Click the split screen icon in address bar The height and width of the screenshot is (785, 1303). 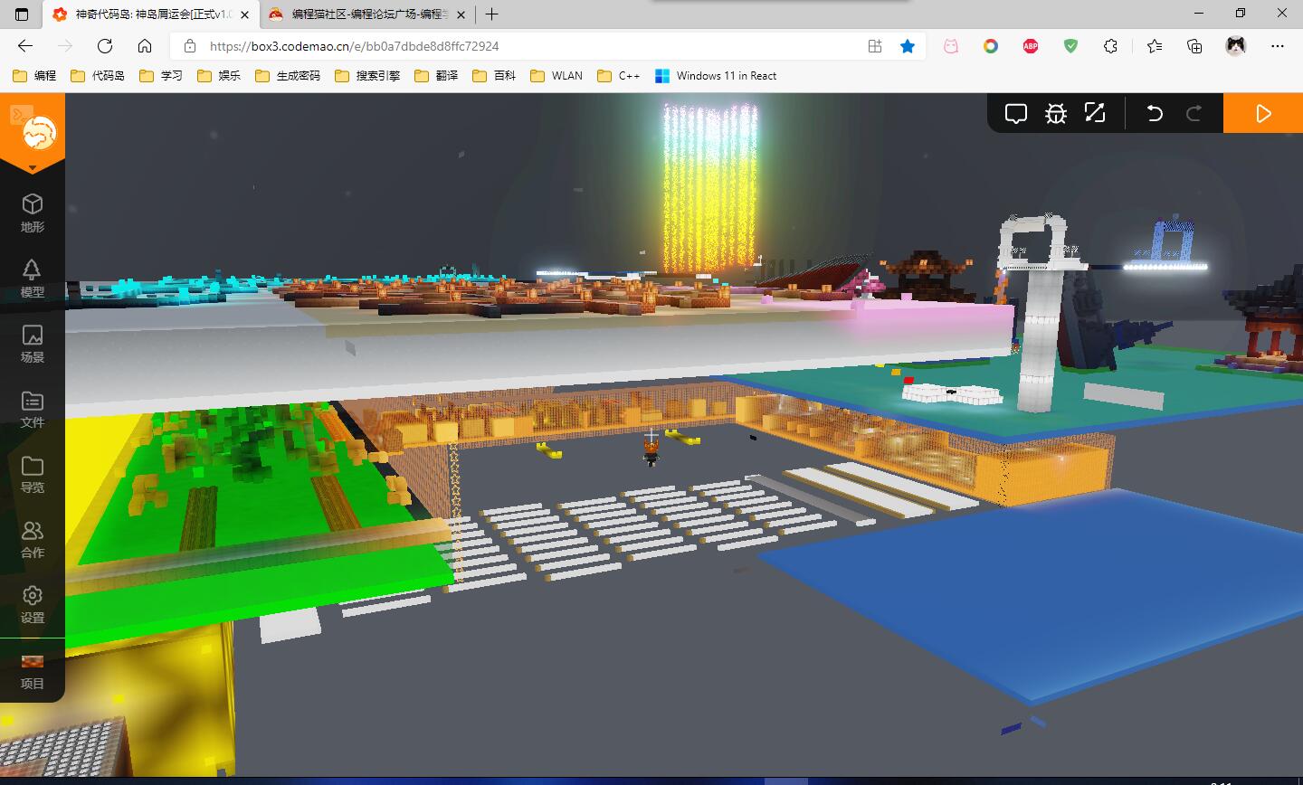pyautogui.click(x=875, y=46)
